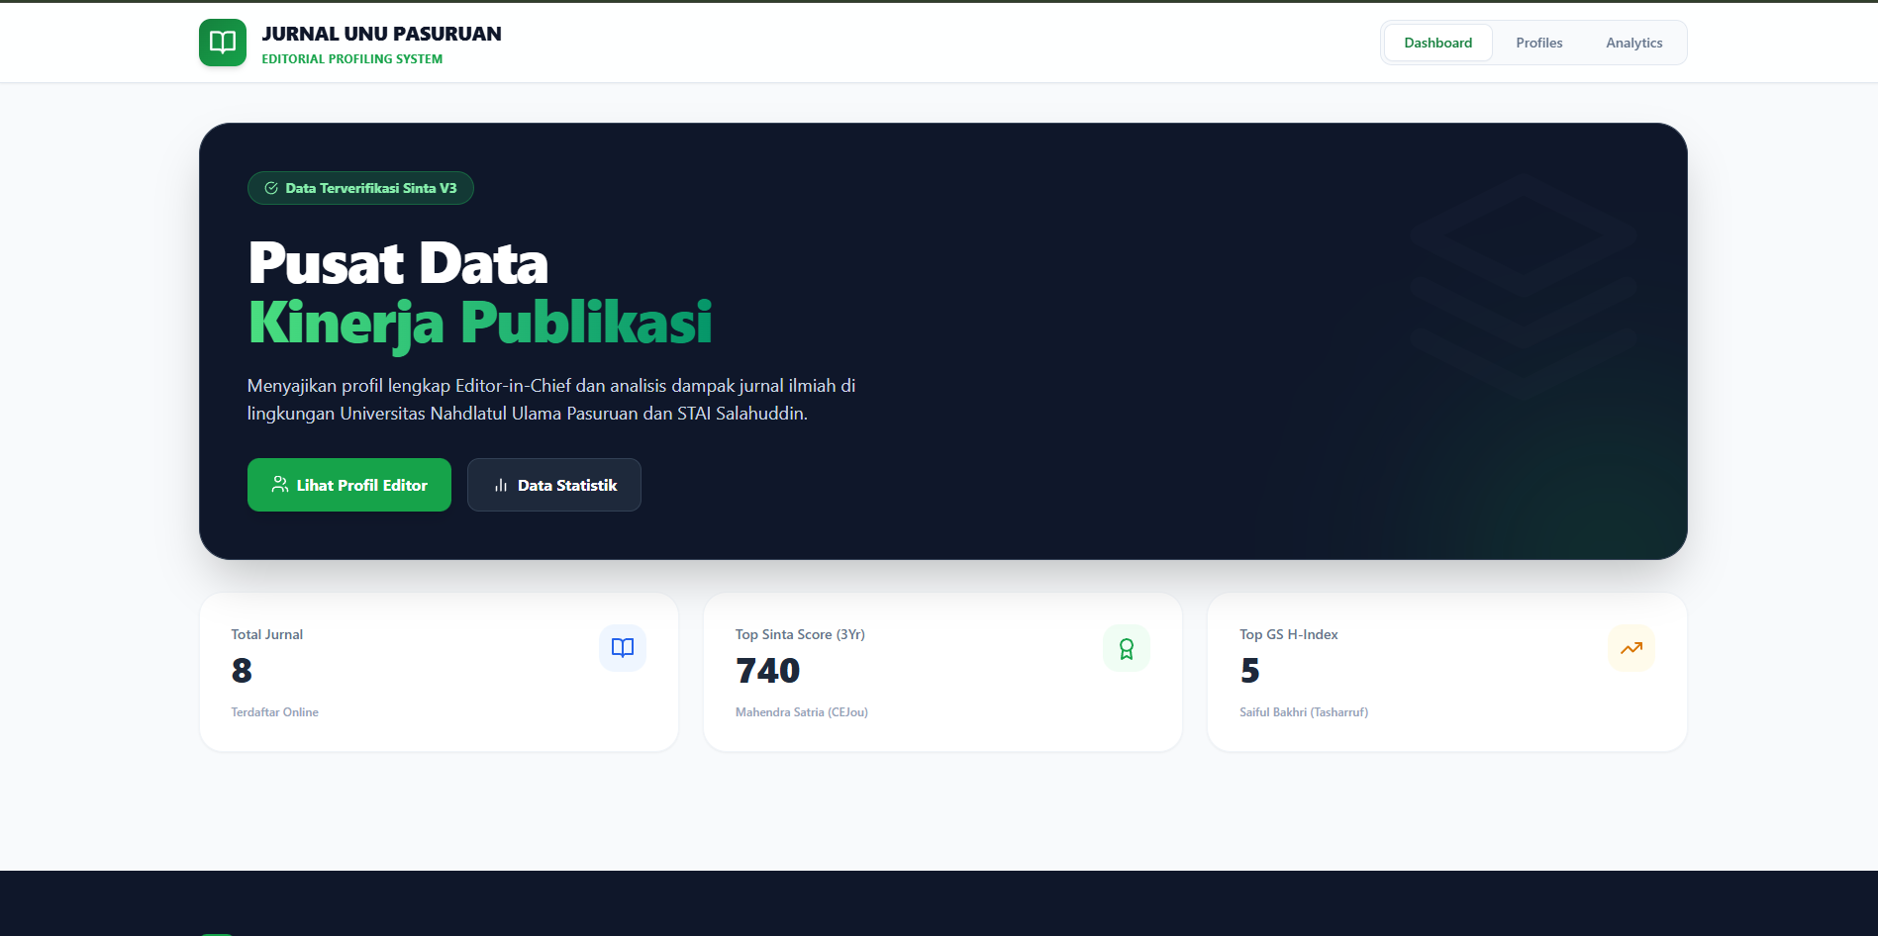Click the H-Index value 5
Viewport: 1878px width, 936px height.
1249,671
